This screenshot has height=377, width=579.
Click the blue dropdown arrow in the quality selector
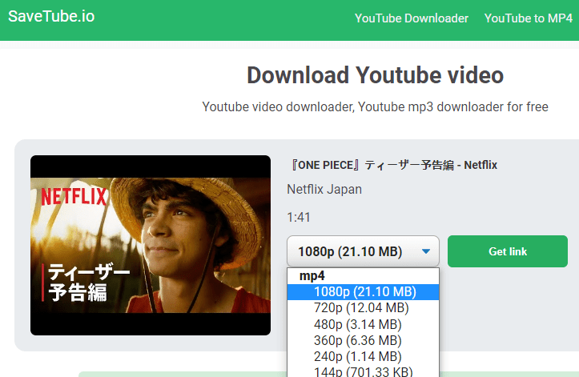[x=426, y=251]
